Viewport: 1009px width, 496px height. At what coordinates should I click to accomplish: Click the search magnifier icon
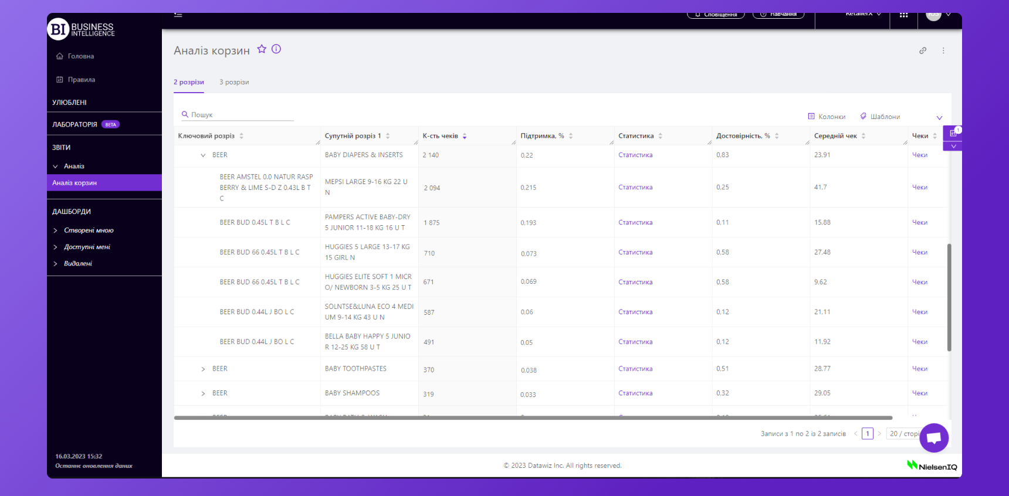(185, 114)
